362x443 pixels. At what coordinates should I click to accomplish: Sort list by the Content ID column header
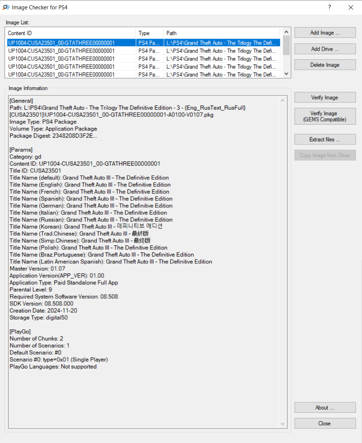(70, 33)
